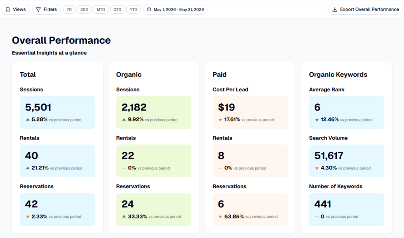The width and height of the screenshot is (404, 238).
Task: Select the 7D date range
Action: tap(69, 9)
